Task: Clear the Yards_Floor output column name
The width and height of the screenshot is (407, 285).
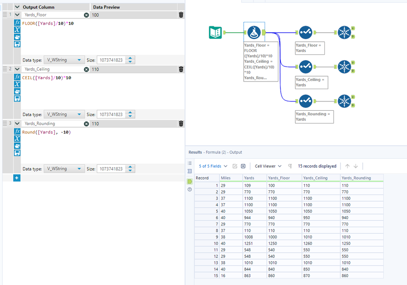Action: 86,15
